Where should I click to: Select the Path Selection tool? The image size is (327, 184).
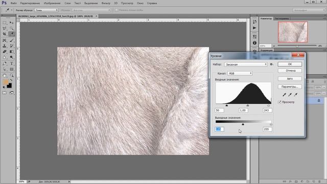point(5,70)
